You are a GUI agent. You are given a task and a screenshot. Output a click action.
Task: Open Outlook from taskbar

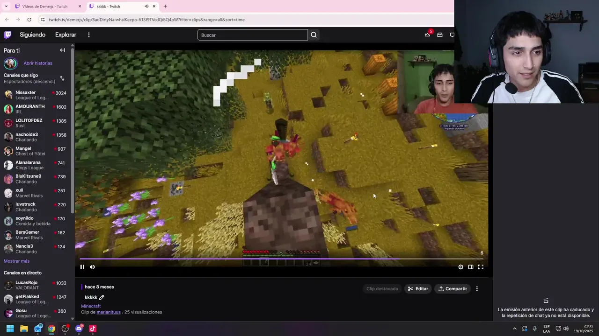click(x=38, y=329)
